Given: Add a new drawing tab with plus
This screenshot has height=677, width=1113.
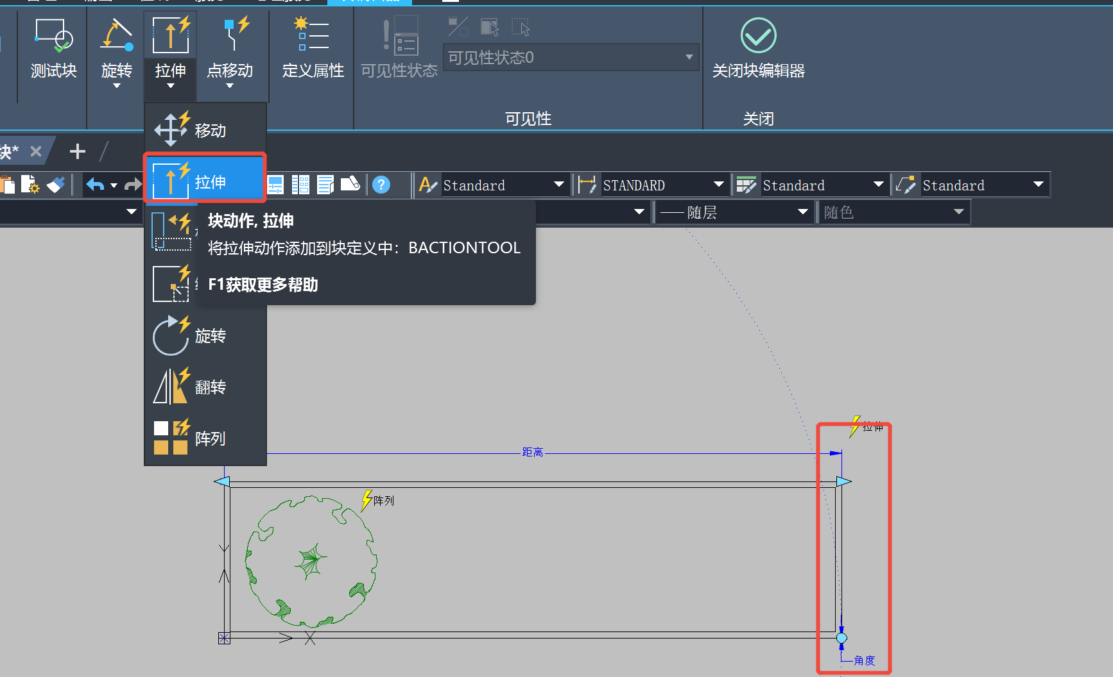Looking at the screenshot, I should 78,151.
